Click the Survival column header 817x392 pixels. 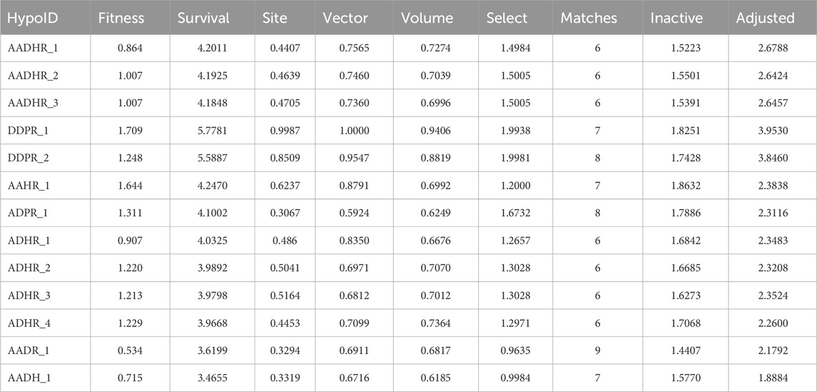tap(203, 19)
